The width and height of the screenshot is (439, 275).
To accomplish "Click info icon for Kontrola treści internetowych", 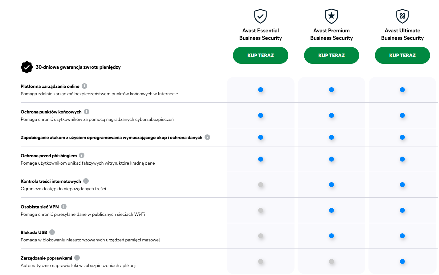I will click(x=86, y=181).
